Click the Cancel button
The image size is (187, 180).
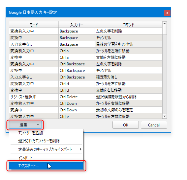click(154, 125)
